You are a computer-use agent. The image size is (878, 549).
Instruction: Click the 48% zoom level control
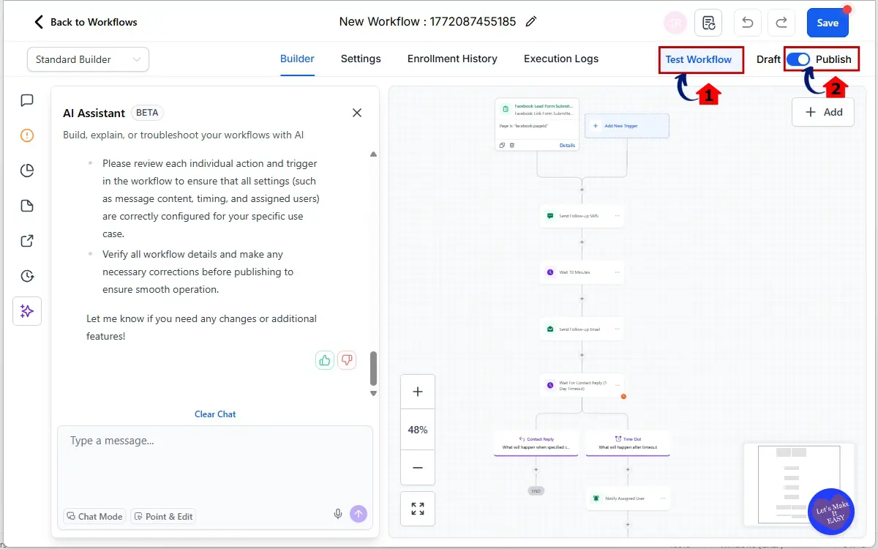point(417,430)
